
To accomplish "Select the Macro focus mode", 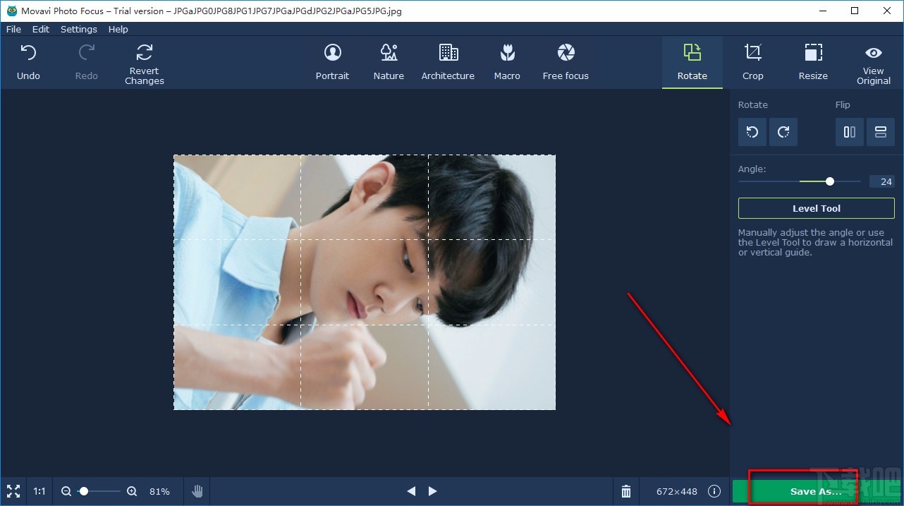I will pyautogui.click(x=507, y=61).
